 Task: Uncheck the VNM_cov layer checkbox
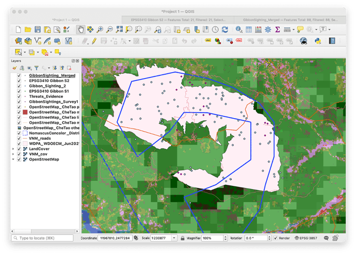click(19, 154)
